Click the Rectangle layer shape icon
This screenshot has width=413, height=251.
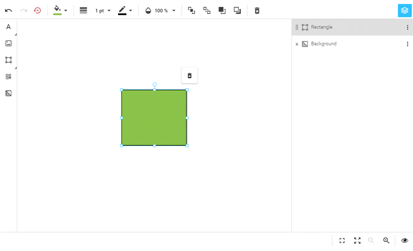point(305,27)
